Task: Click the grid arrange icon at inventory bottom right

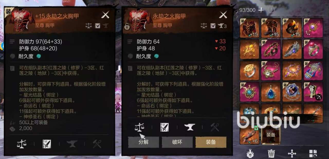Action: click(313, 154)
